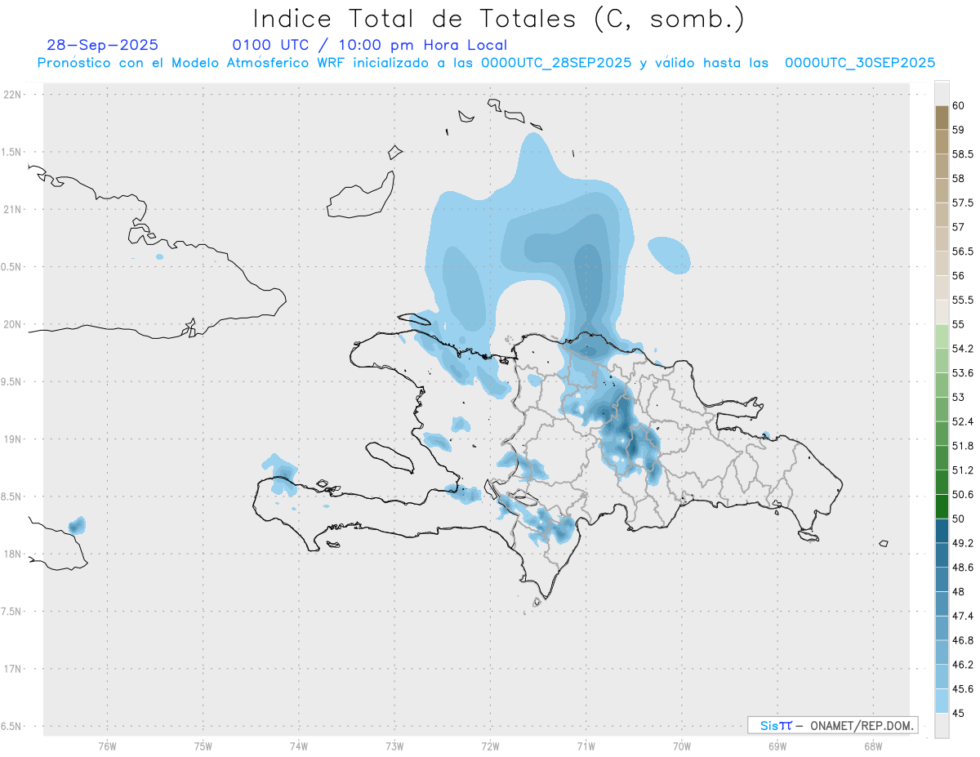
Task: Pick the dark brown swatch between 59 and 60
Action: pyautogui.click(x=942, y=118)
